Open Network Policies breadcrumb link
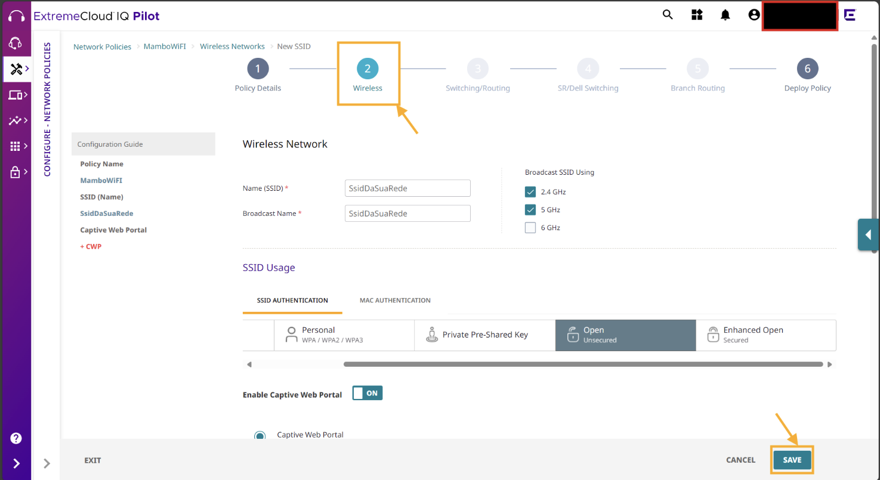 (102, 47)
